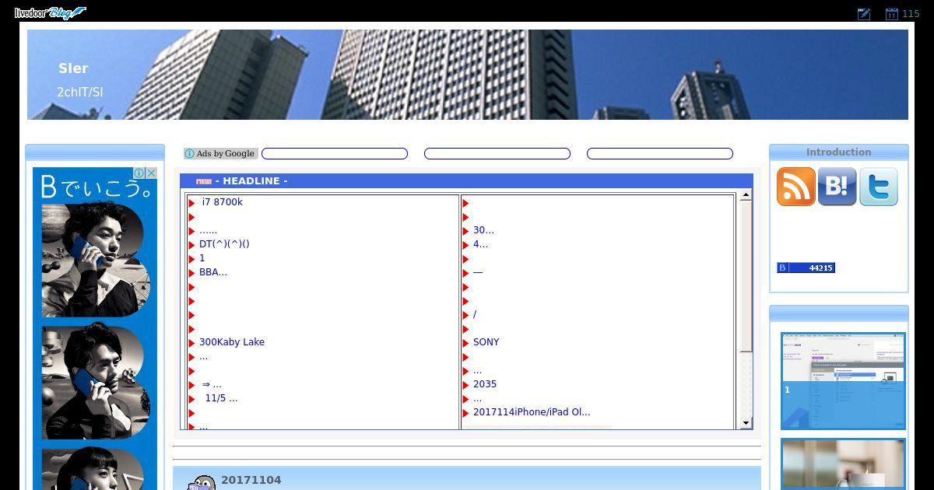Click the ad info icon on banner

[138, 173]
